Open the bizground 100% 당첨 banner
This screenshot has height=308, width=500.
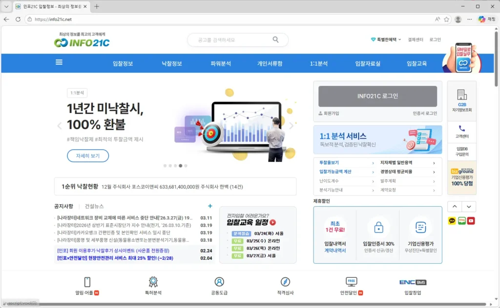(462, 177)
